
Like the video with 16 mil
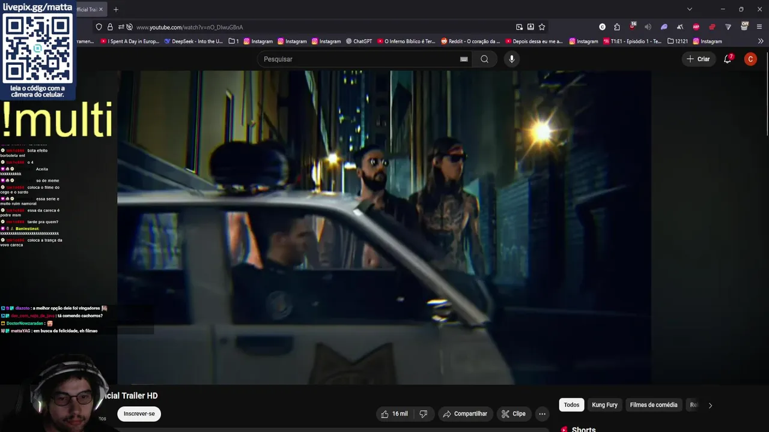point(394,414)
